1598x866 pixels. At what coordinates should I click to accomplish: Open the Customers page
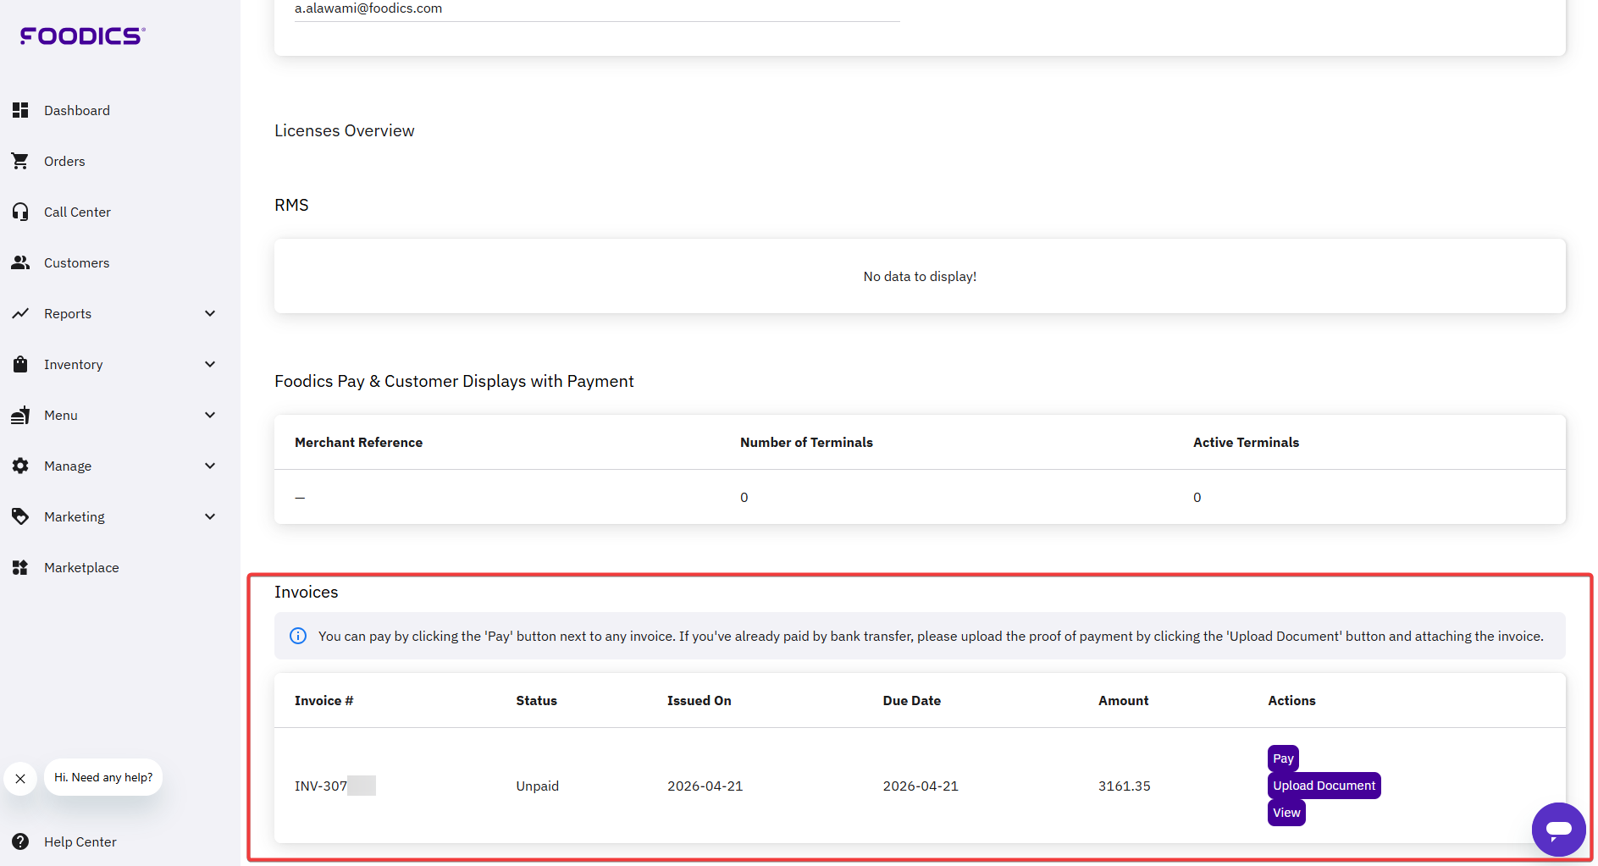click(x=76, y=262)
